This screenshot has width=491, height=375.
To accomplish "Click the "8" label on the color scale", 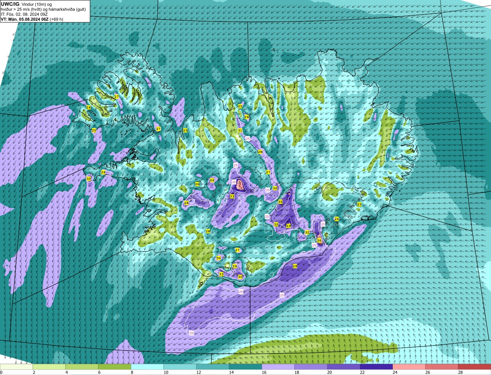I will (x=132, y=372).
